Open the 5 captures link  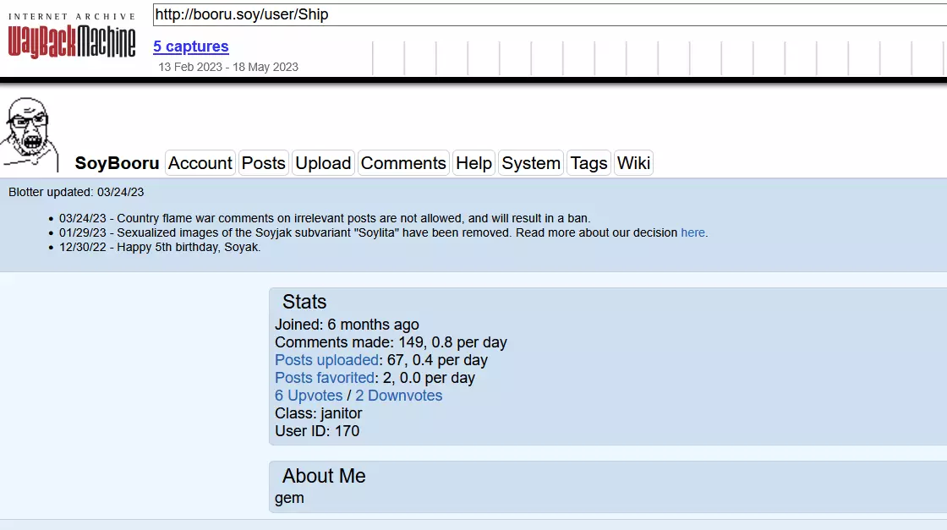click(191, 46)
